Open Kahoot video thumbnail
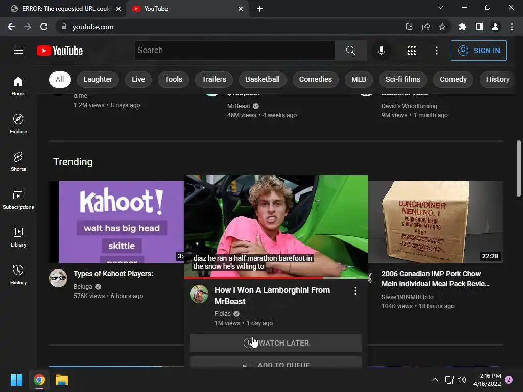523x392 pixels. click(116, 222)
